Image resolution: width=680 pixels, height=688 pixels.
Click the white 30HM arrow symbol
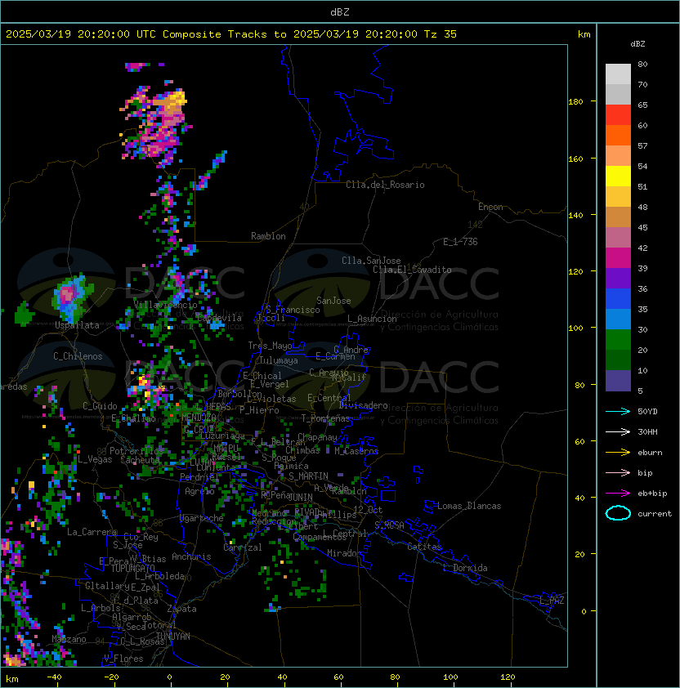pyautogui.click(x=618, y=431)
